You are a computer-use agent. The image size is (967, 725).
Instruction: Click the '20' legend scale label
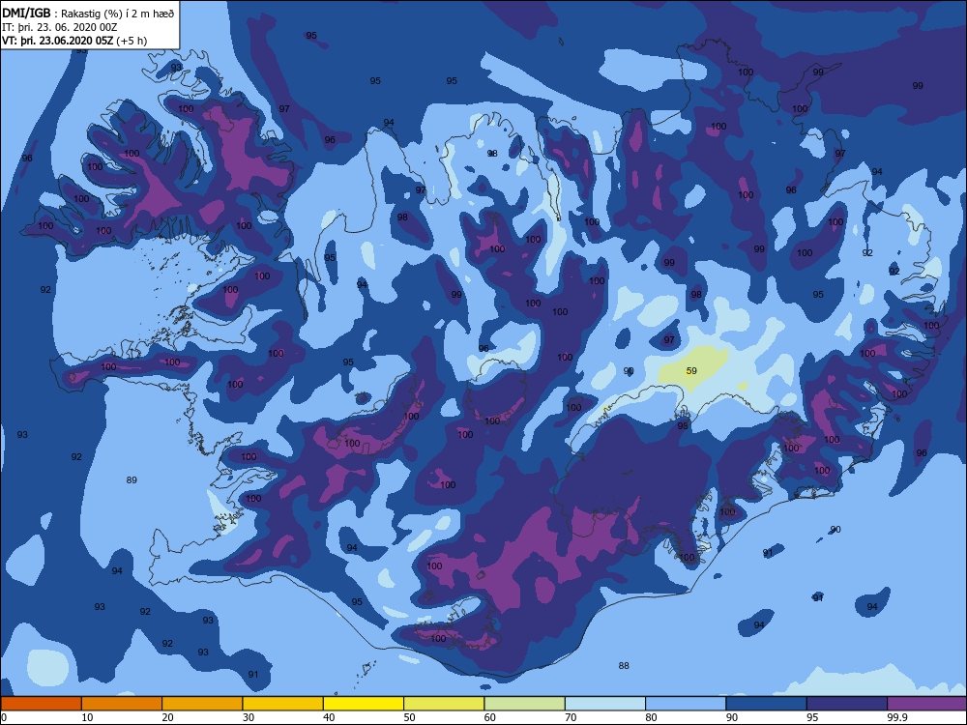click(x=167, y=717)
